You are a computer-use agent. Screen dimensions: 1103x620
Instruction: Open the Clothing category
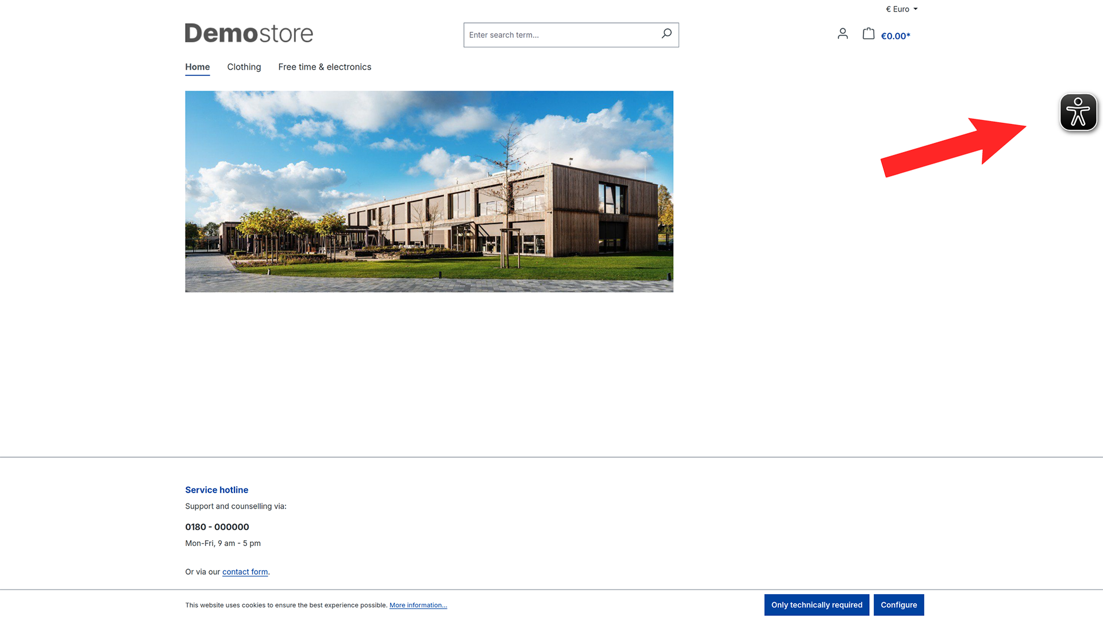point(244,67)
